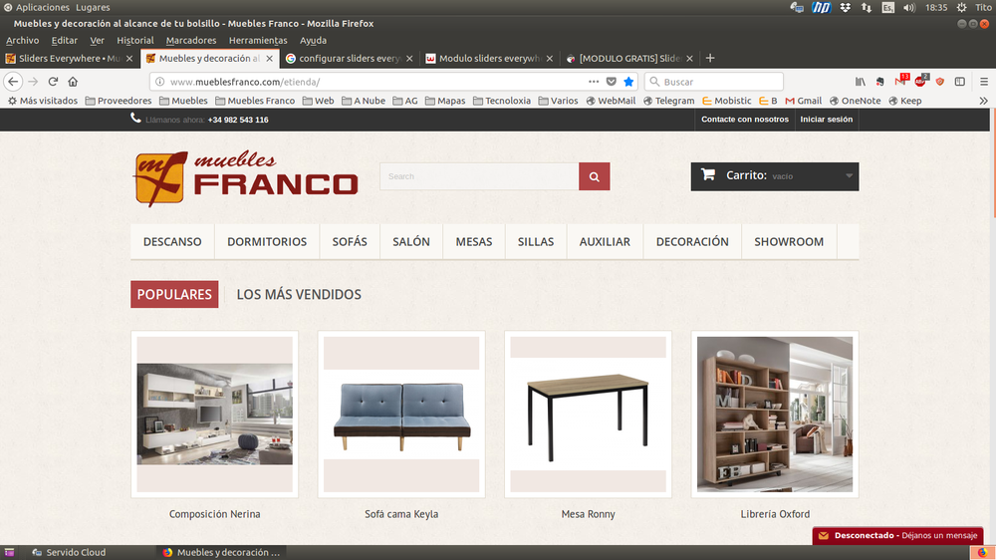The image size is (996, 560).
Task: Focus the site Search input field
Action: [x=479, y=176]
